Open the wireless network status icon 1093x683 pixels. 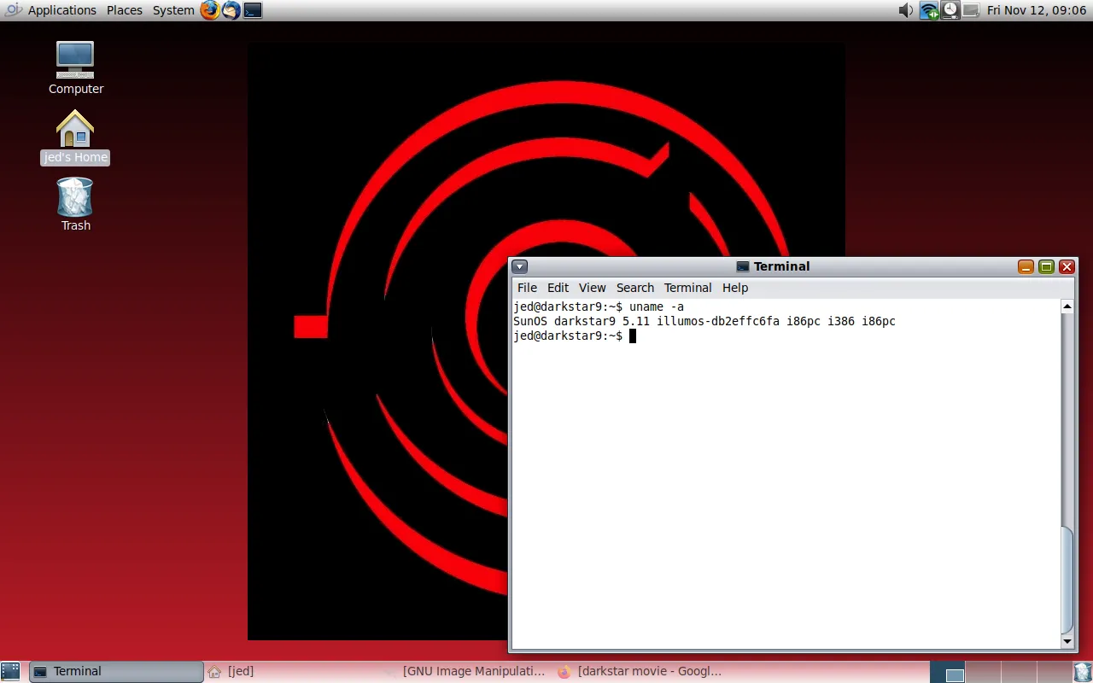tap(929, 10)
